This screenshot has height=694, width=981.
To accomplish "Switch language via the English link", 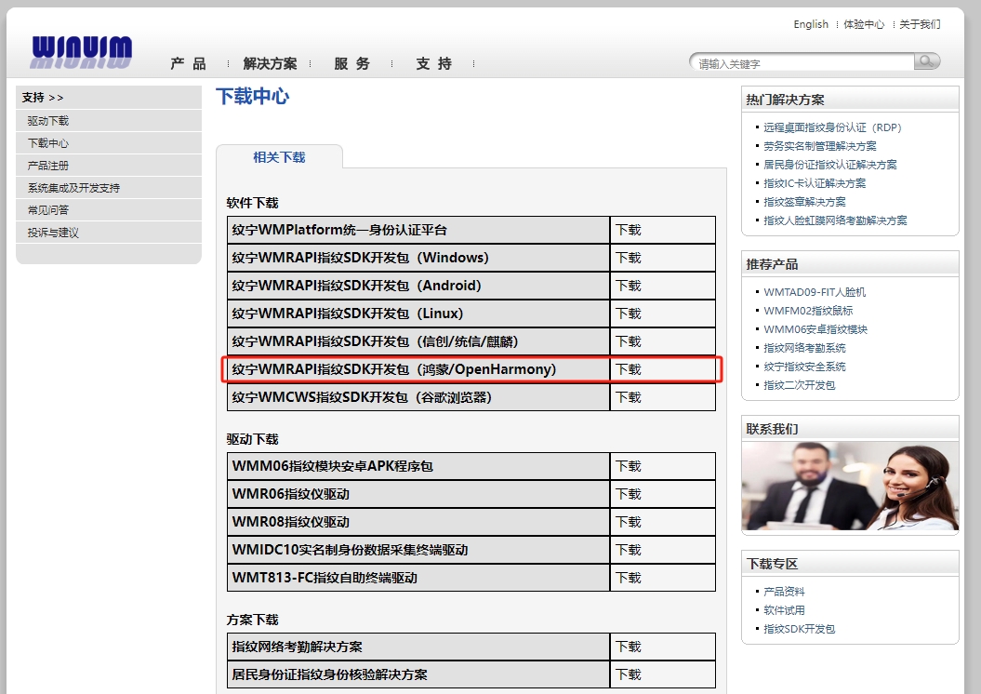I will pos(811,24).
